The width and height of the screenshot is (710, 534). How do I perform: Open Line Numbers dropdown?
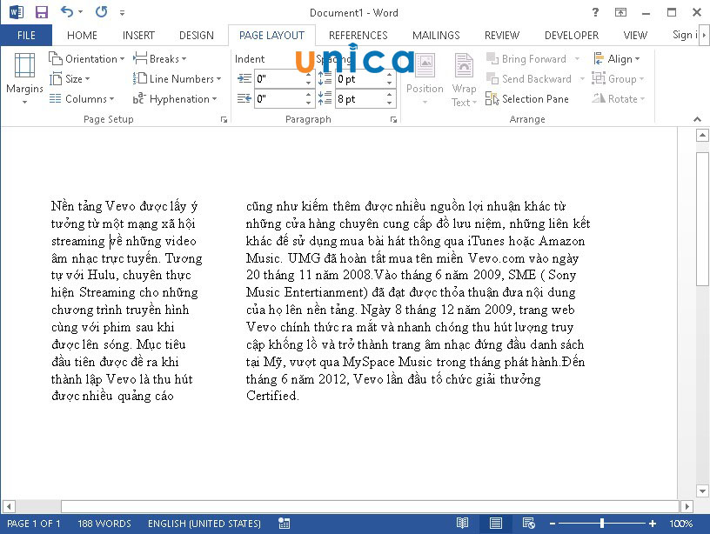coord(177,79)
